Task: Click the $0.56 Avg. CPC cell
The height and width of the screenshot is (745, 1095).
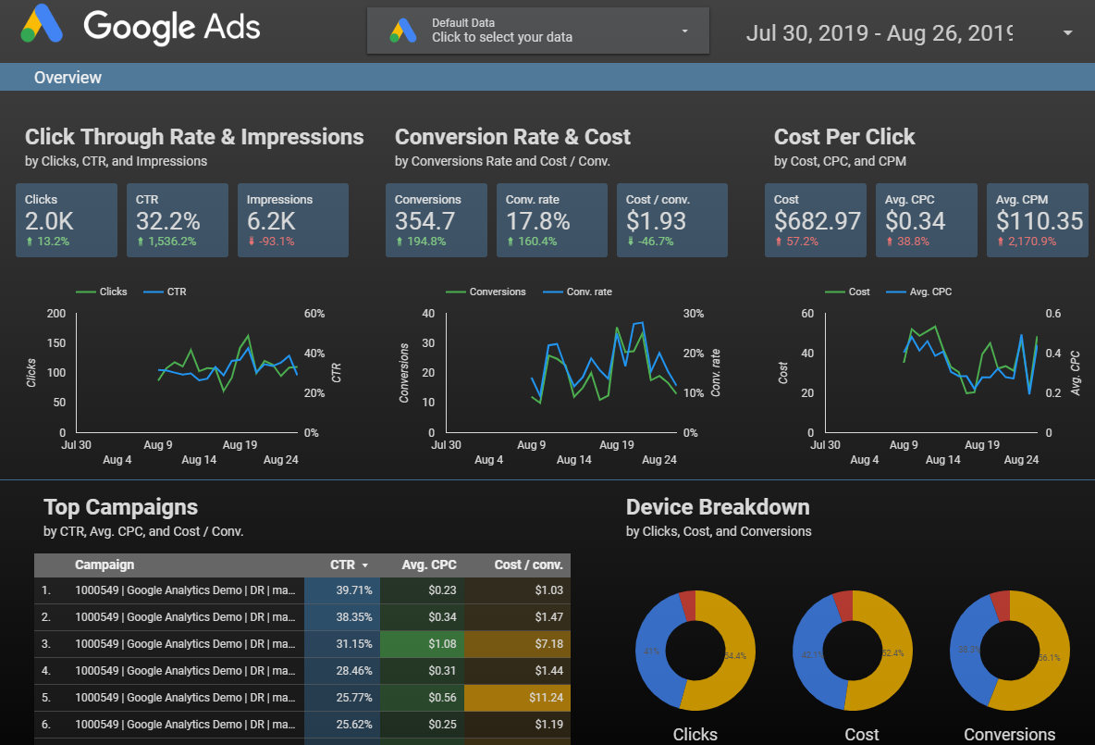Action: pos(423,698)
